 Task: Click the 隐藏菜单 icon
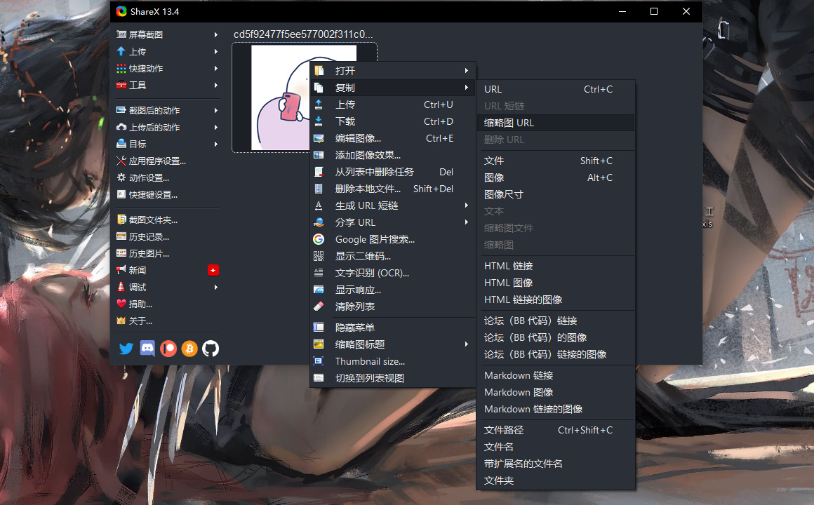pyautogui.click(x=319, y=328)
